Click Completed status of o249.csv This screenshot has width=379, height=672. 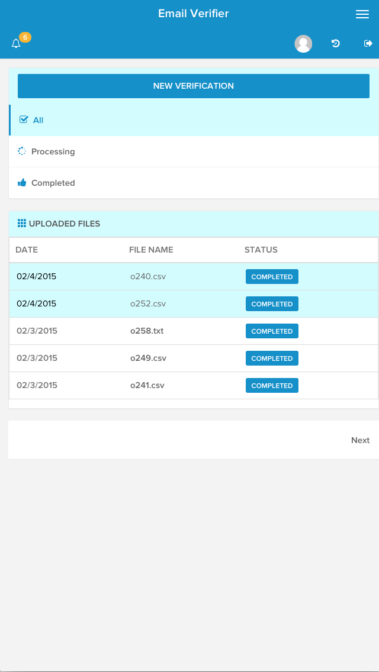(272, 358)
